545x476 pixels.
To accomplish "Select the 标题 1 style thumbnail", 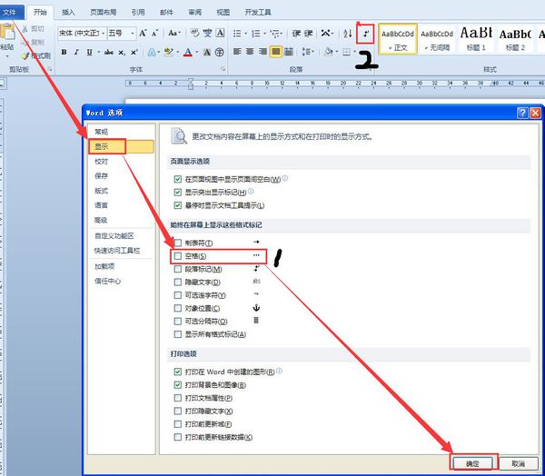I will 476,38.
